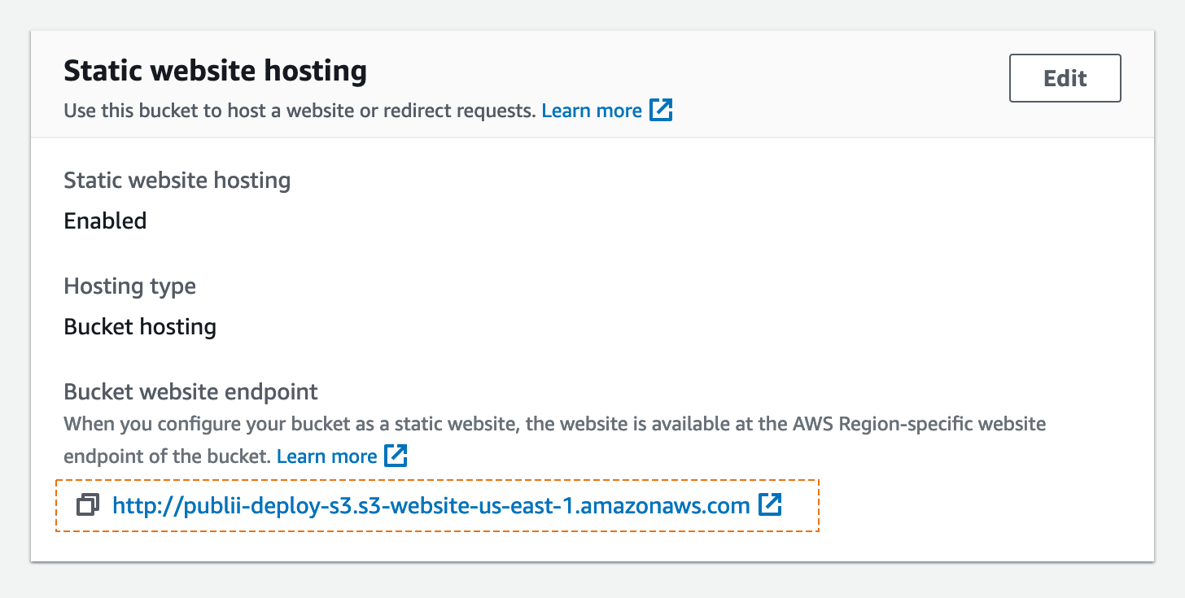
Task: Select the Enabled status text
Action: coord(105,220)
